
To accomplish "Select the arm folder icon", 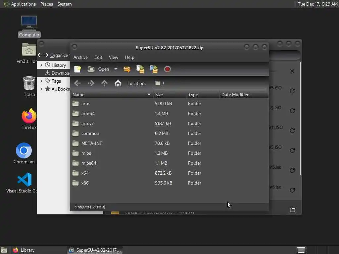I will tap(75, 104).
